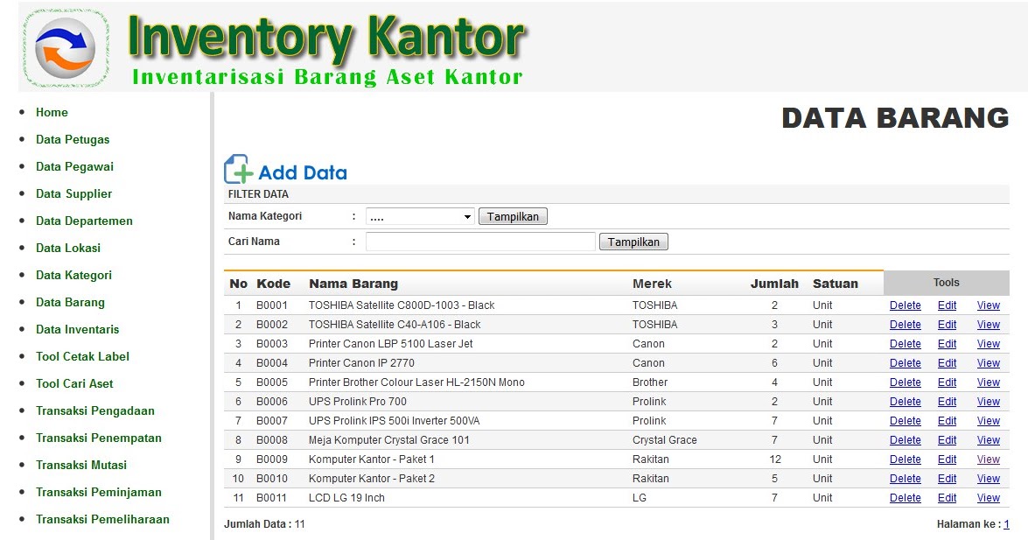Edit B0003 Printer Canon LBP 5100
The height and width of the screenshot is (540, 1028).
click(x=947, y=344)
